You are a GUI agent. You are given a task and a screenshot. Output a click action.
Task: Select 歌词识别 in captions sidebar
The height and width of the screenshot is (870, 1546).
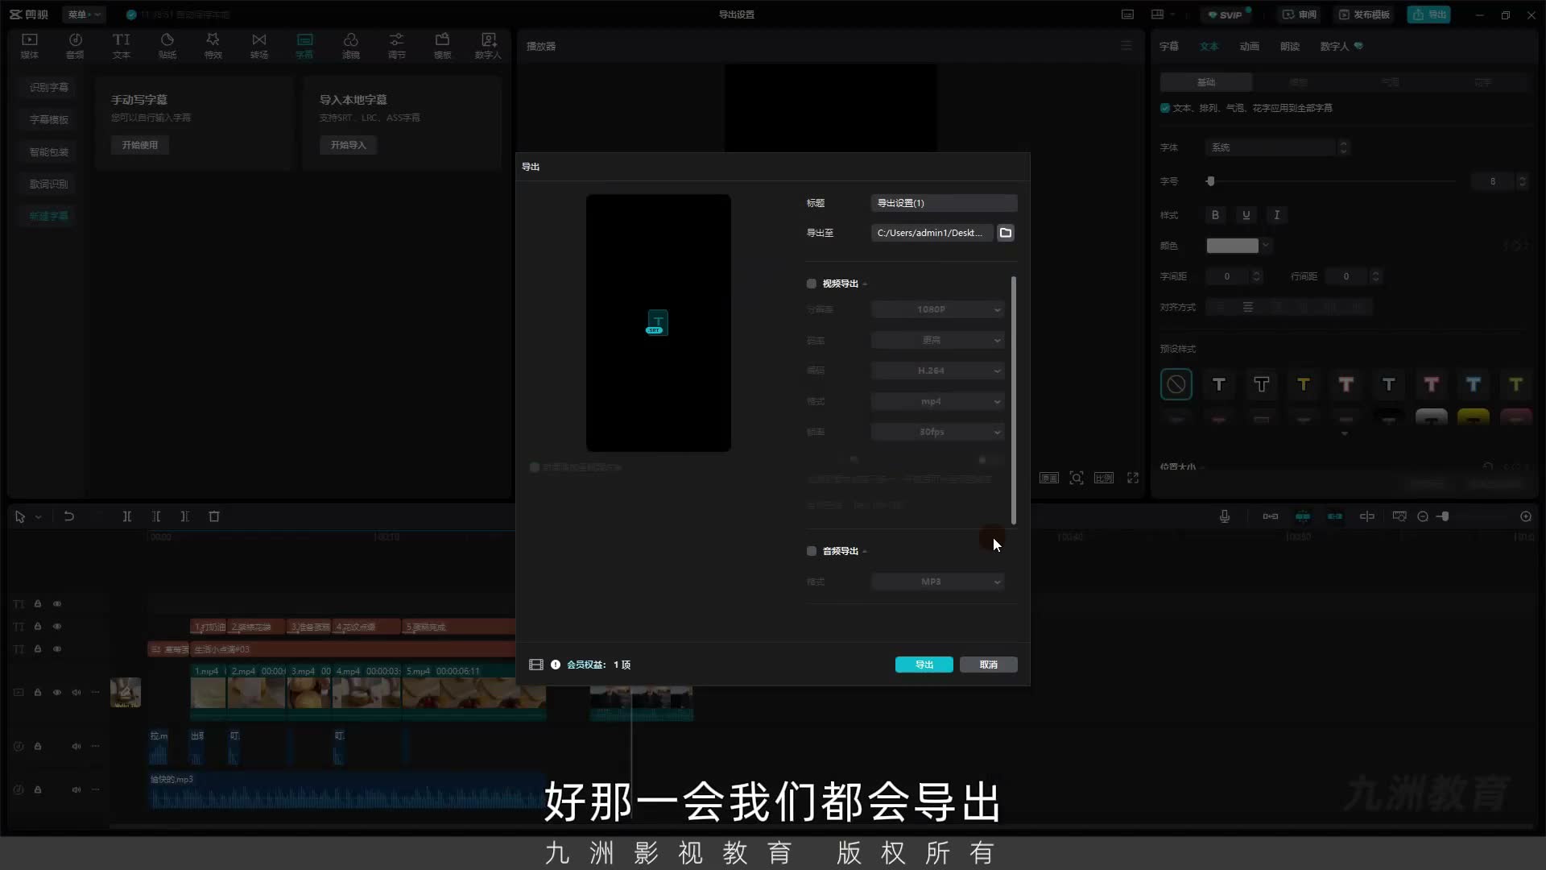[49, 184]
